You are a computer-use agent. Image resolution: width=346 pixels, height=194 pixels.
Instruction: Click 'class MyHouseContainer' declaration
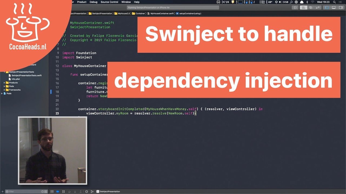tap(84, 66)
